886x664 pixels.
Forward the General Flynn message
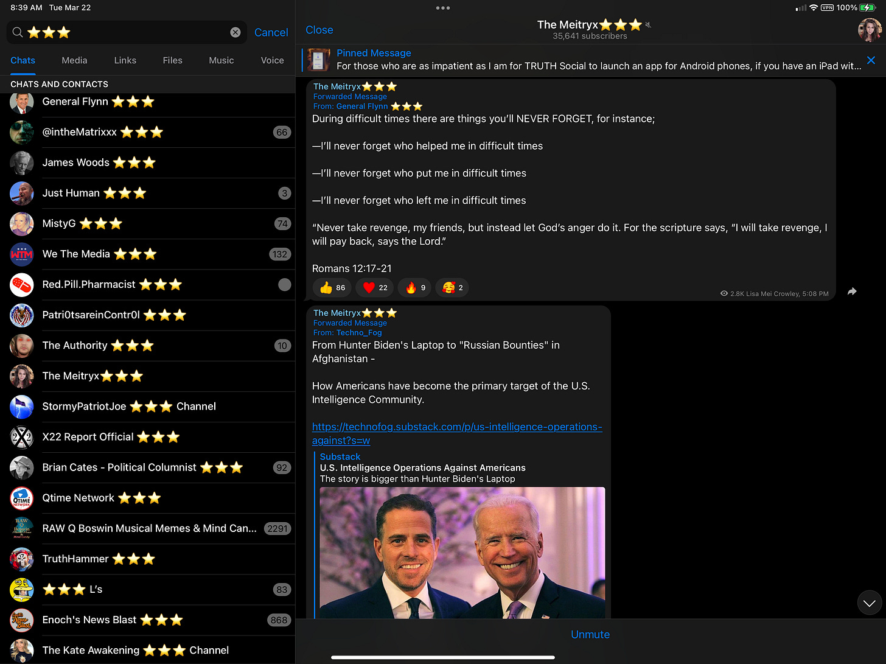tap(852, 292)
